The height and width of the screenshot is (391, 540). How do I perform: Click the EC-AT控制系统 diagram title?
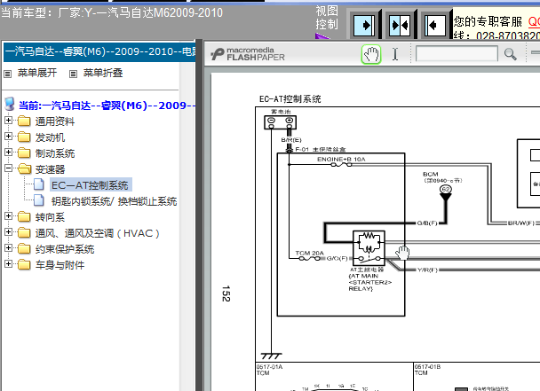290,99
